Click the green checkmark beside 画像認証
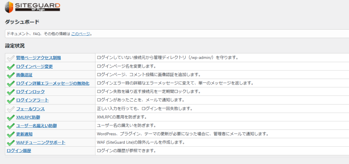This screenshot has width=349, height=164. click(11, 75)
